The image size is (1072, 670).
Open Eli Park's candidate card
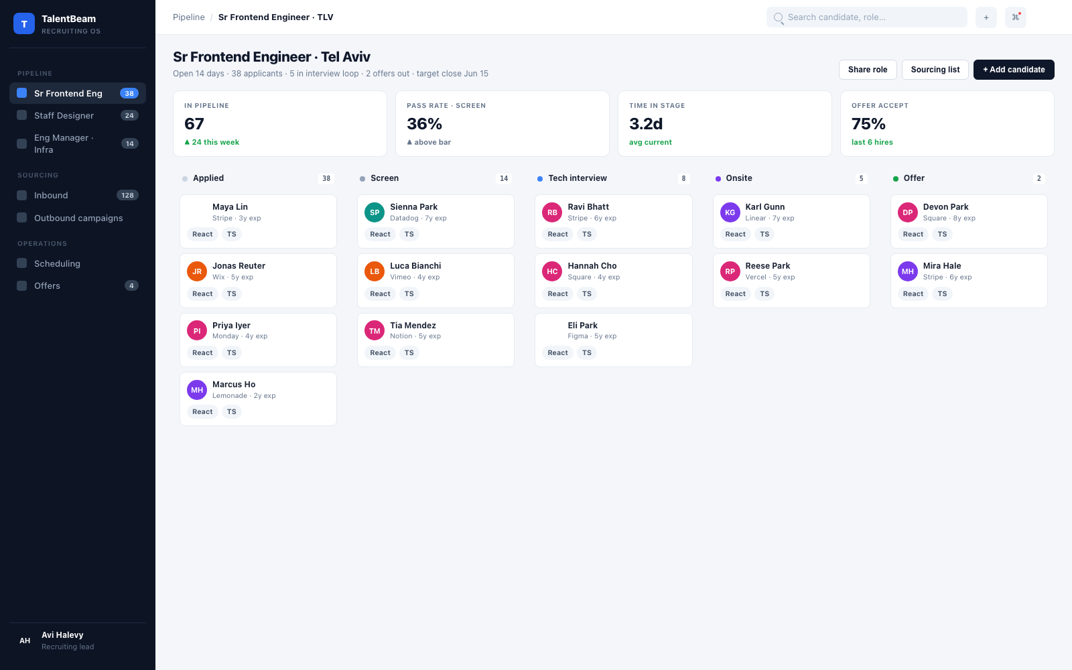pyautogui.click(x=613, y=340)
